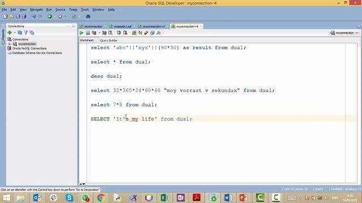The width and height of the screenshot is (362, 203).
Task: Click the To Upper/Lower/InitCap icon
Action: (140, 33)
